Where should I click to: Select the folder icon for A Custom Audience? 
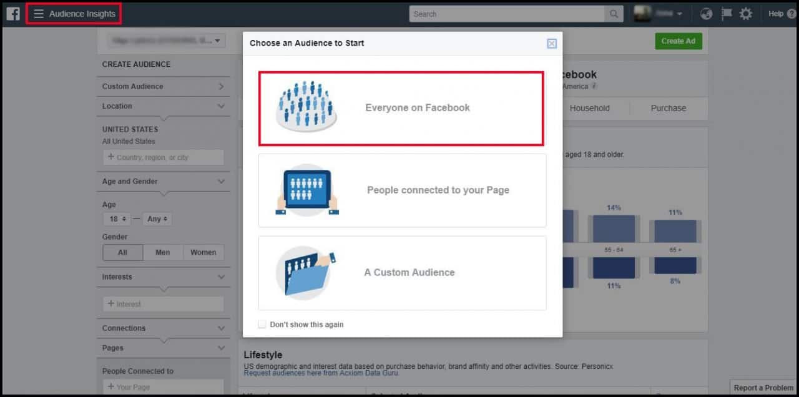pyautogui.click(x=305, y=273)
